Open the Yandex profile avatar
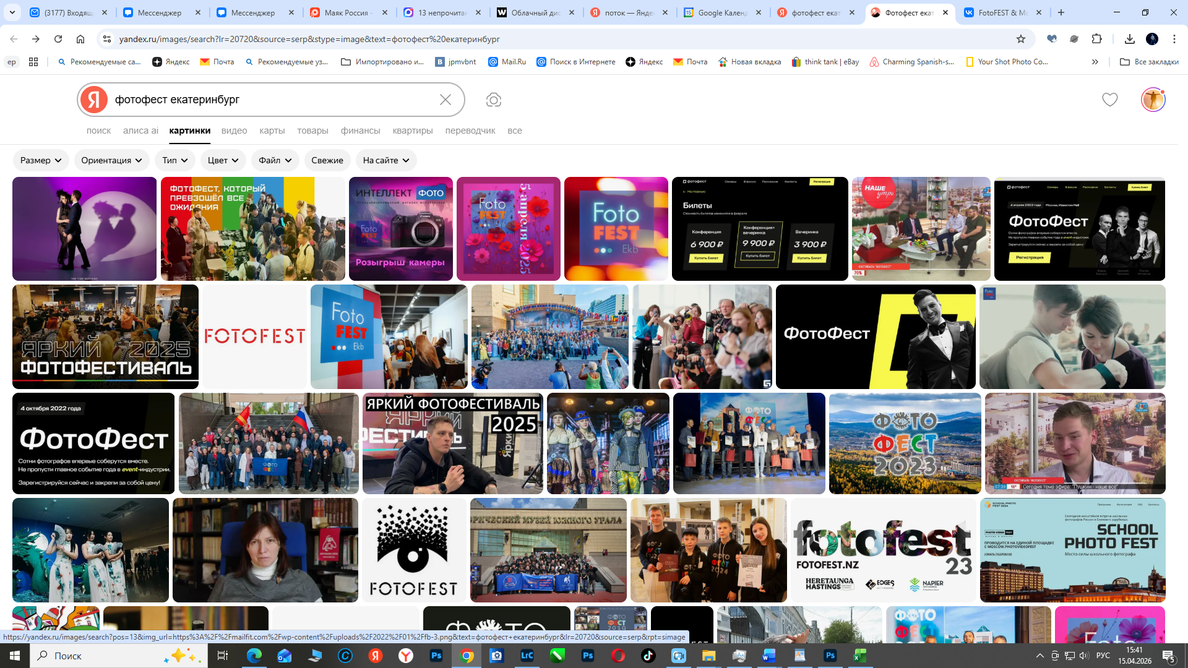The width and height of the screenshot is (1188, 668). point(1153,100)
